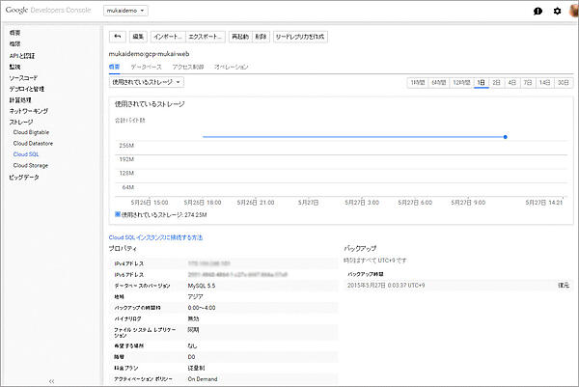Image resolution: width=579 pixels, height=387 pixels.
Task: Select the 1時間 time range
Action: point(419,83)
